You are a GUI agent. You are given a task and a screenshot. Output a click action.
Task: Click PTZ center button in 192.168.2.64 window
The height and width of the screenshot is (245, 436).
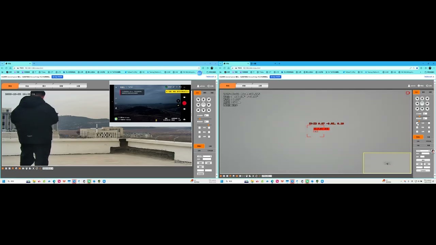coord(422,103)
